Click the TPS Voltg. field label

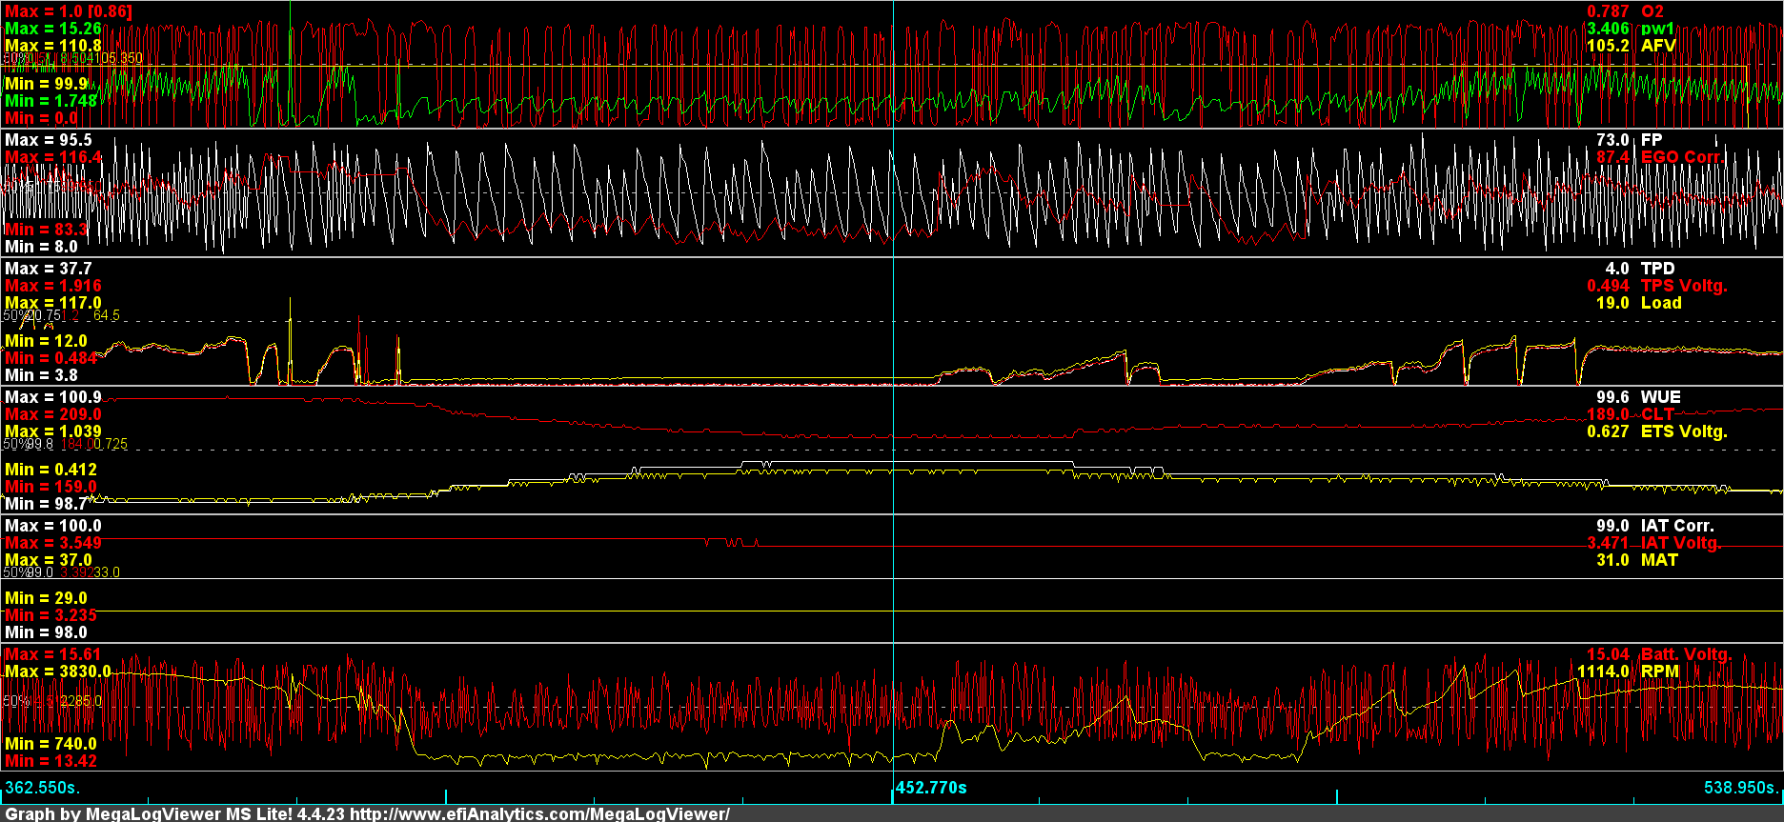[1684, 286]
